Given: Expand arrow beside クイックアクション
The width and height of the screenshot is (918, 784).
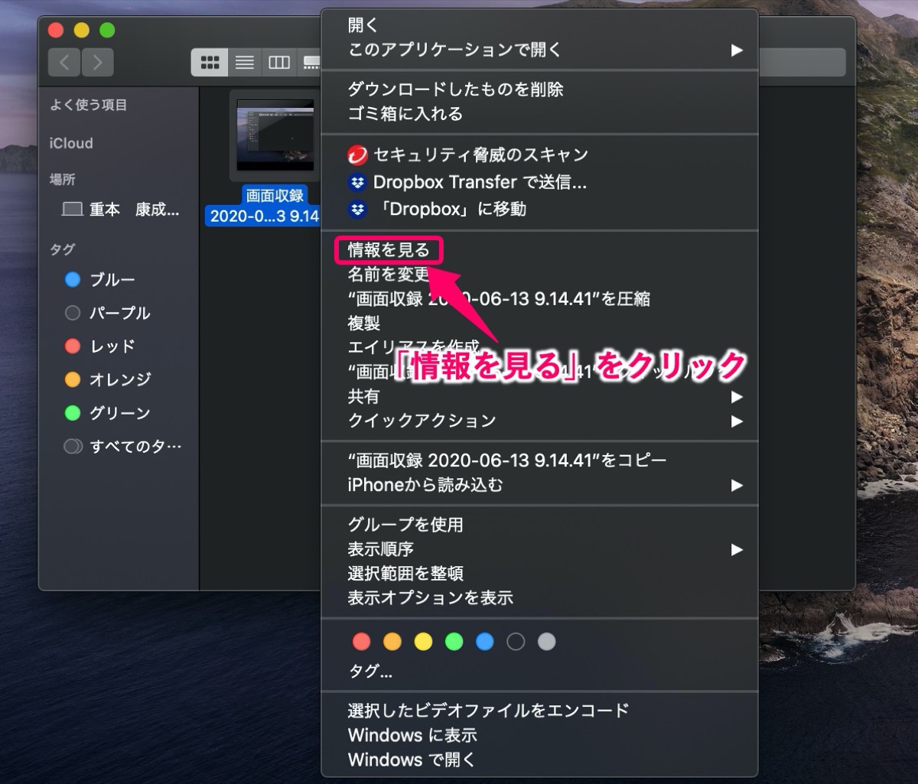Looking at the screenshot, I should pos(736,421).
